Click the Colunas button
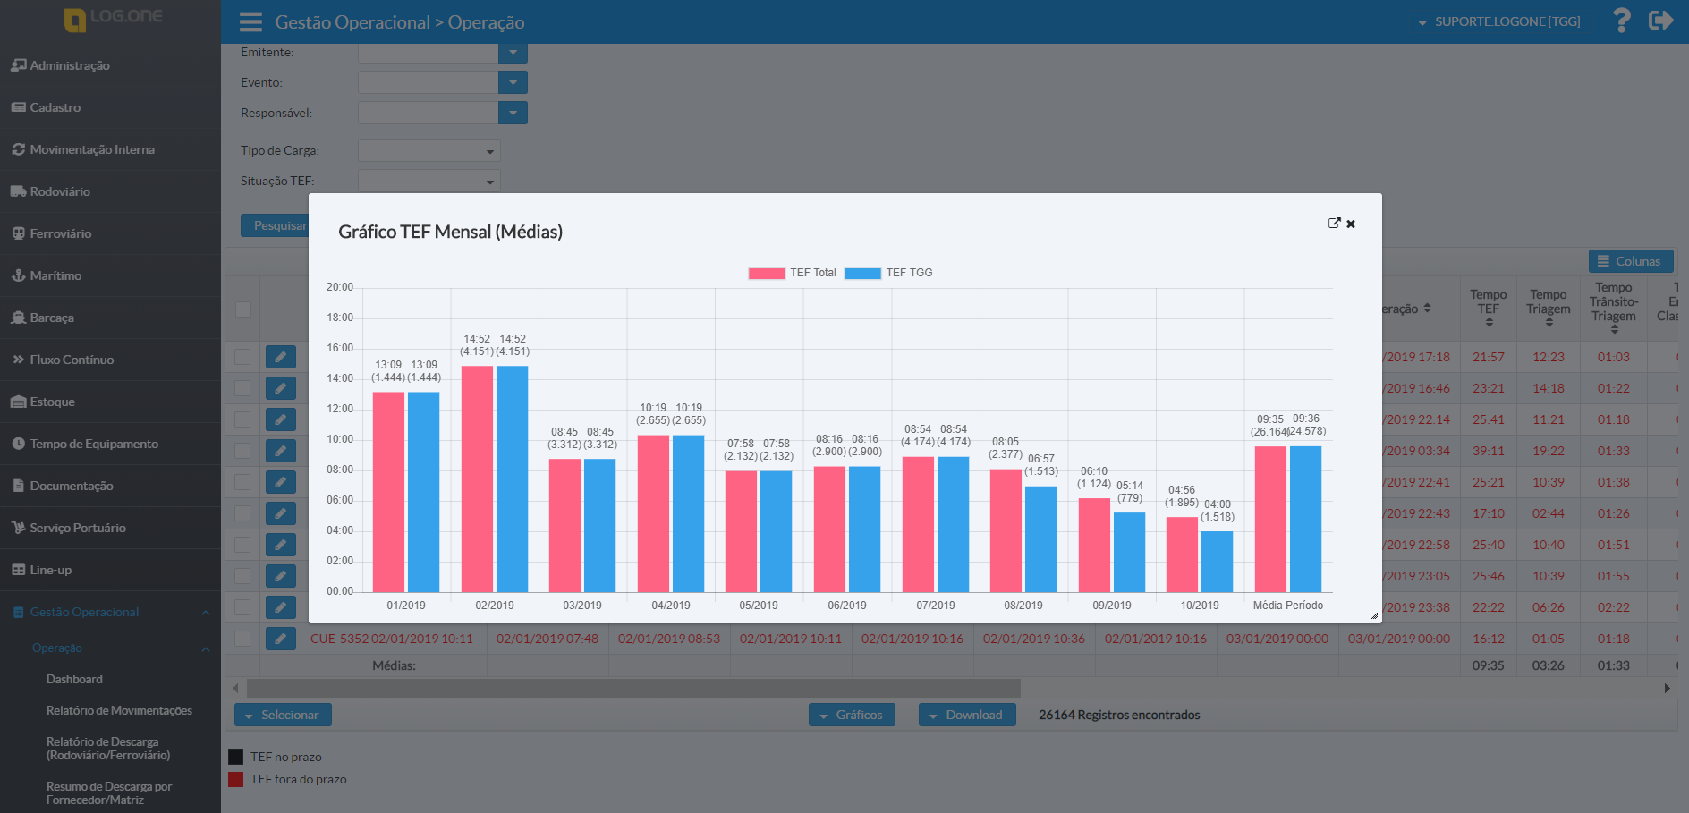The image size is (1689, 813). [1630, 261]
